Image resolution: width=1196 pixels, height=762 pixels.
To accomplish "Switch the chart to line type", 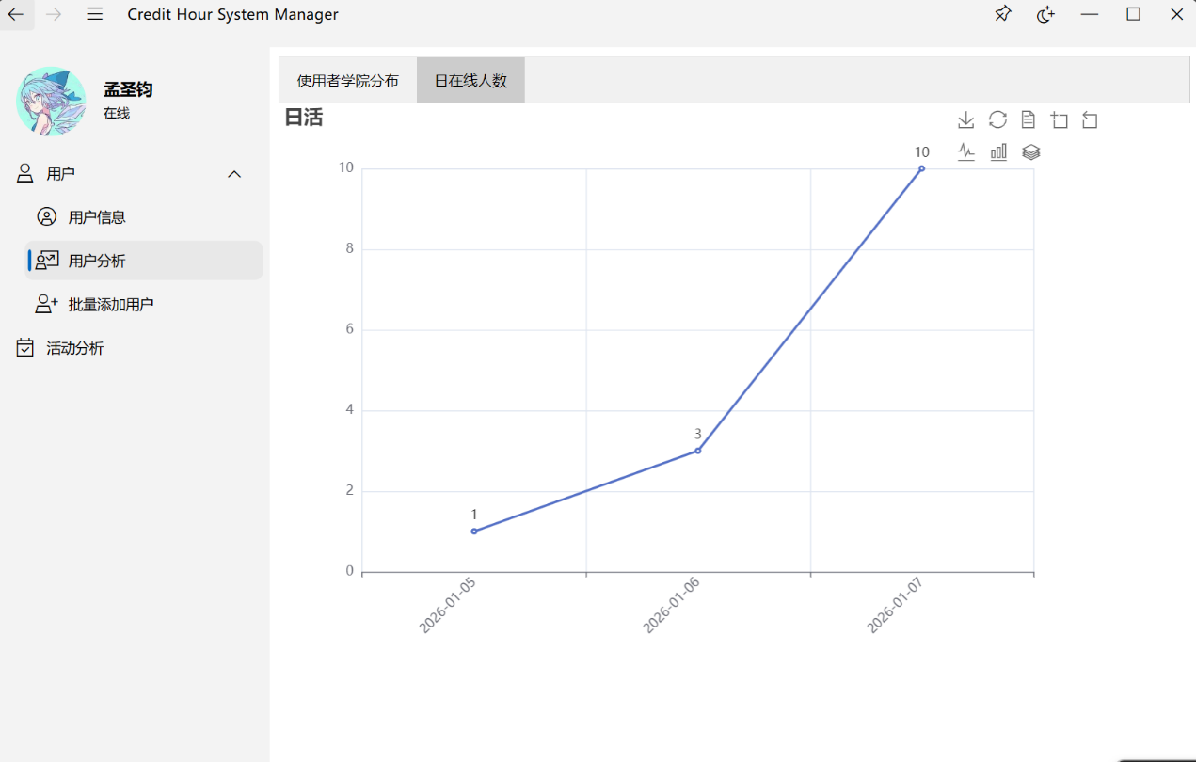I will point(966,151).
